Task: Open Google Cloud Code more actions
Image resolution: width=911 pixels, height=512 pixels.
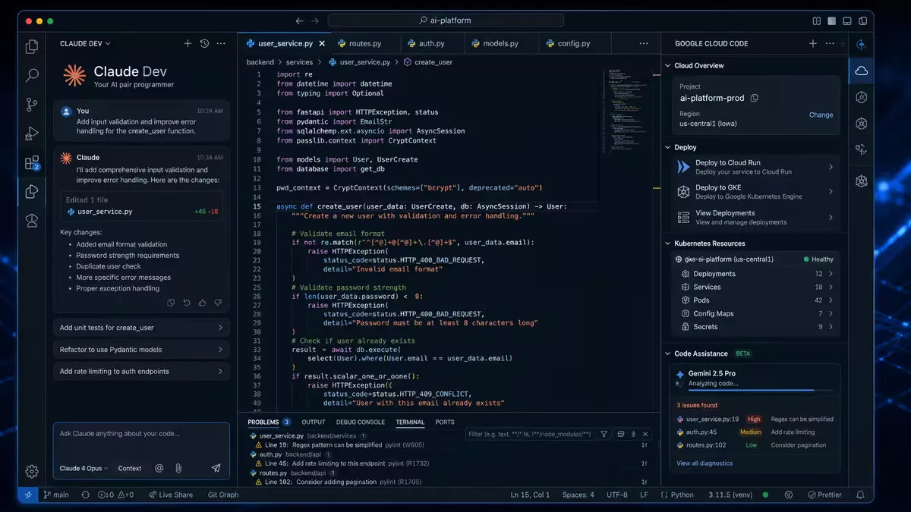Action: tap(831, 43)
